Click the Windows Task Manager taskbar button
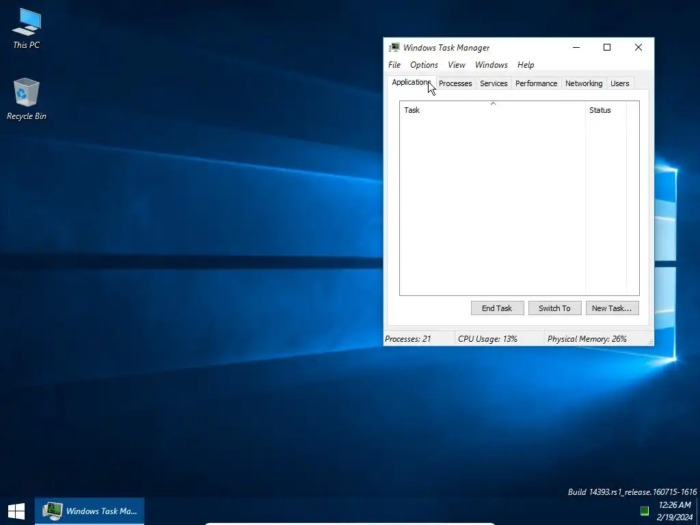The width and height of the screenshot is (700, 525). tap(90, 511)
